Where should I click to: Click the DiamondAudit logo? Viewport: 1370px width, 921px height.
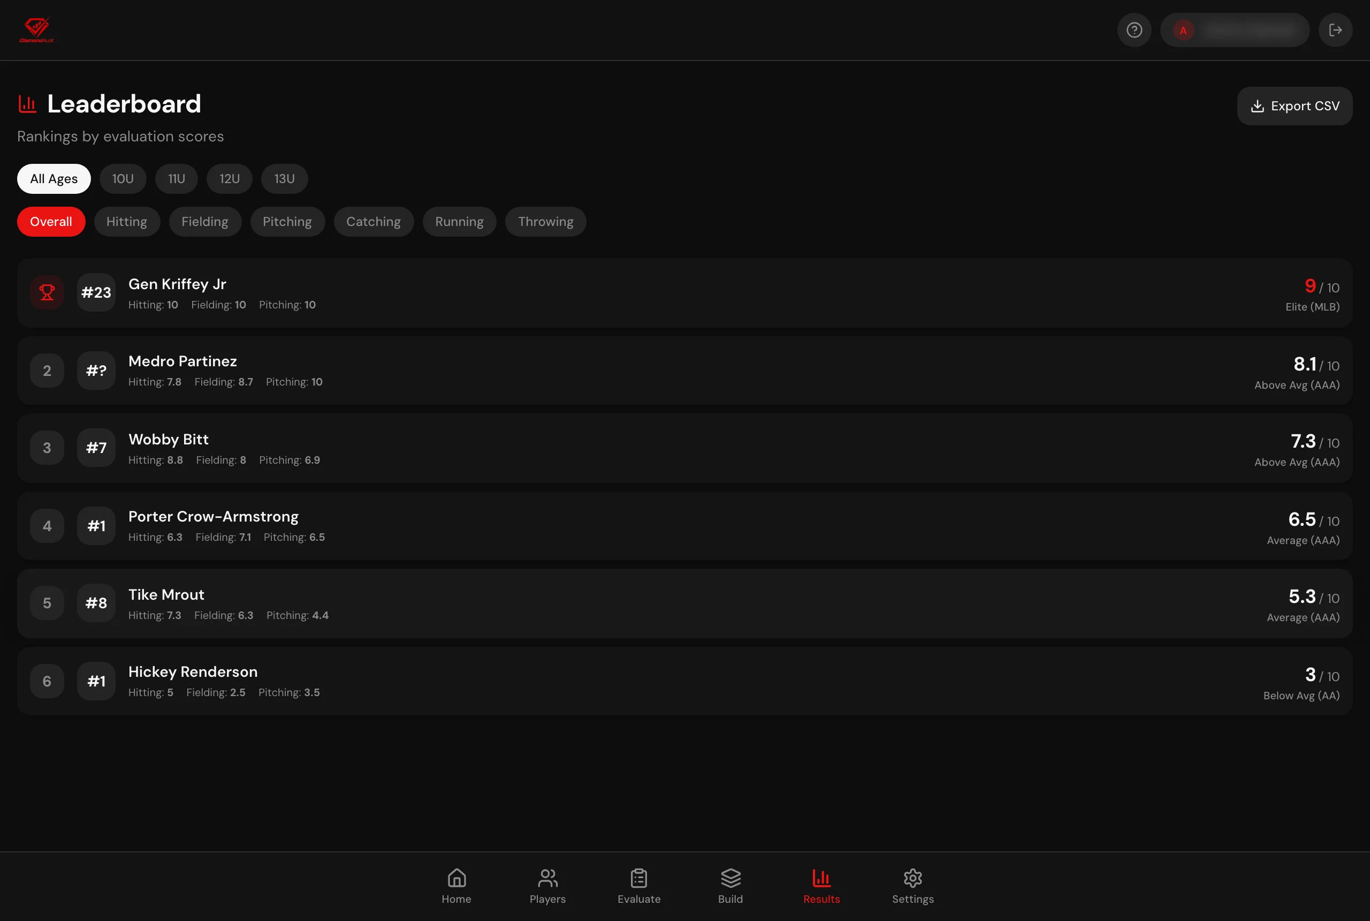click(x=36, y=29)
